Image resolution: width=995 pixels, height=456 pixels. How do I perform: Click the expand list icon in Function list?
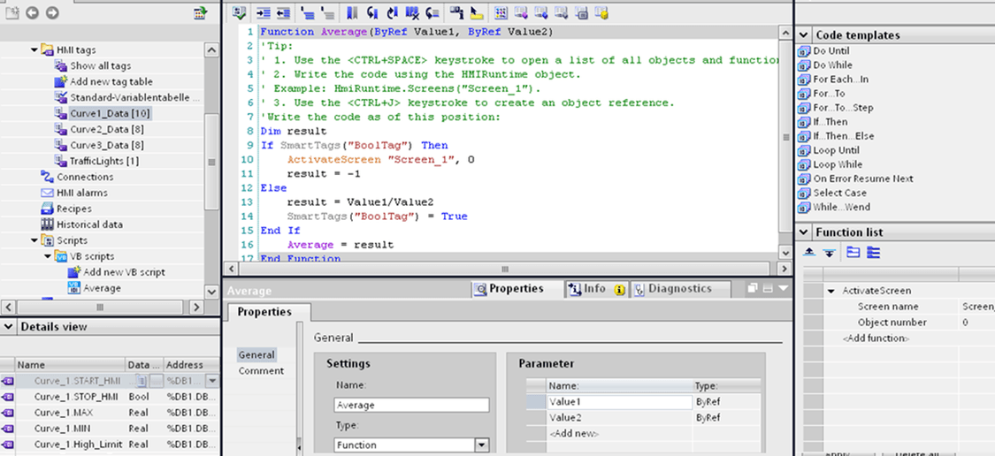point(874,253)
